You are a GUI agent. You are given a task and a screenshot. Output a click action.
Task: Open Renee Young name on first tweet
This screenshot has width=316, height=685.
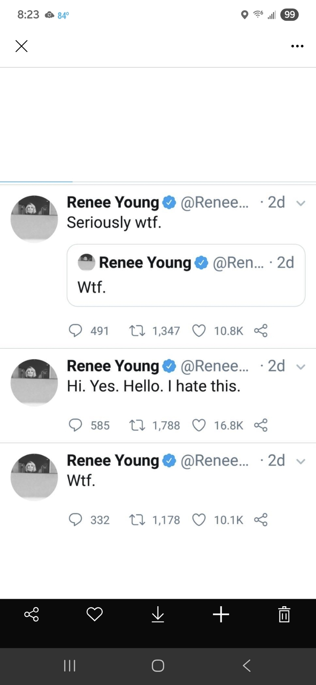coord(113,202)
